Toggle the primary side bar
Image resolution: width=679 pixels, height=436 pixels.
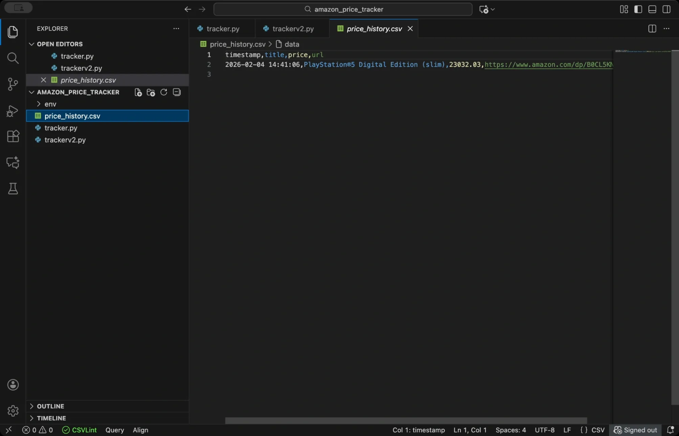tap(638, 9)
